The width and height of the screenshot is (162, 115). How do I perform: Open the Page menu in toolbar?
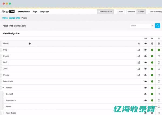click(35, 12)
